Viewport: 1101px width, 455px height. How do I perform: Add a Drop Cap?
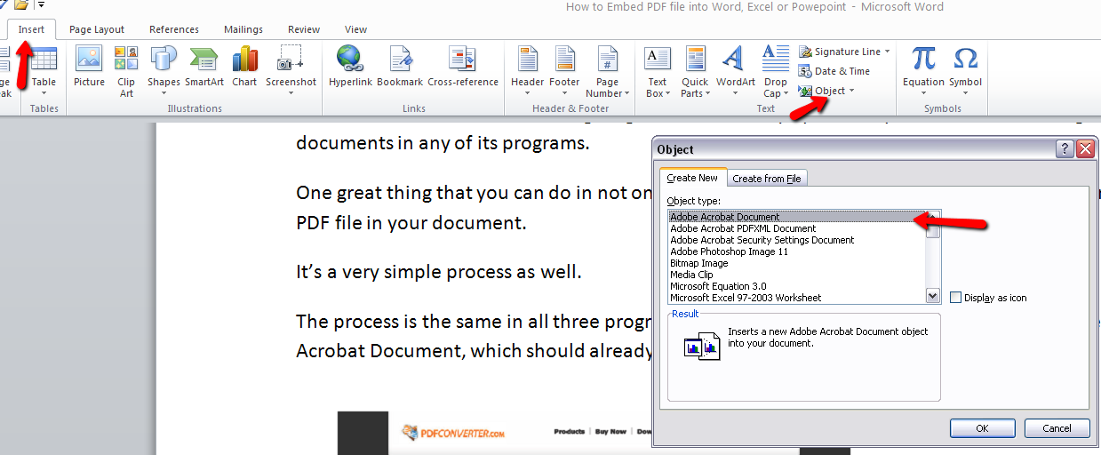coord(775,71)
